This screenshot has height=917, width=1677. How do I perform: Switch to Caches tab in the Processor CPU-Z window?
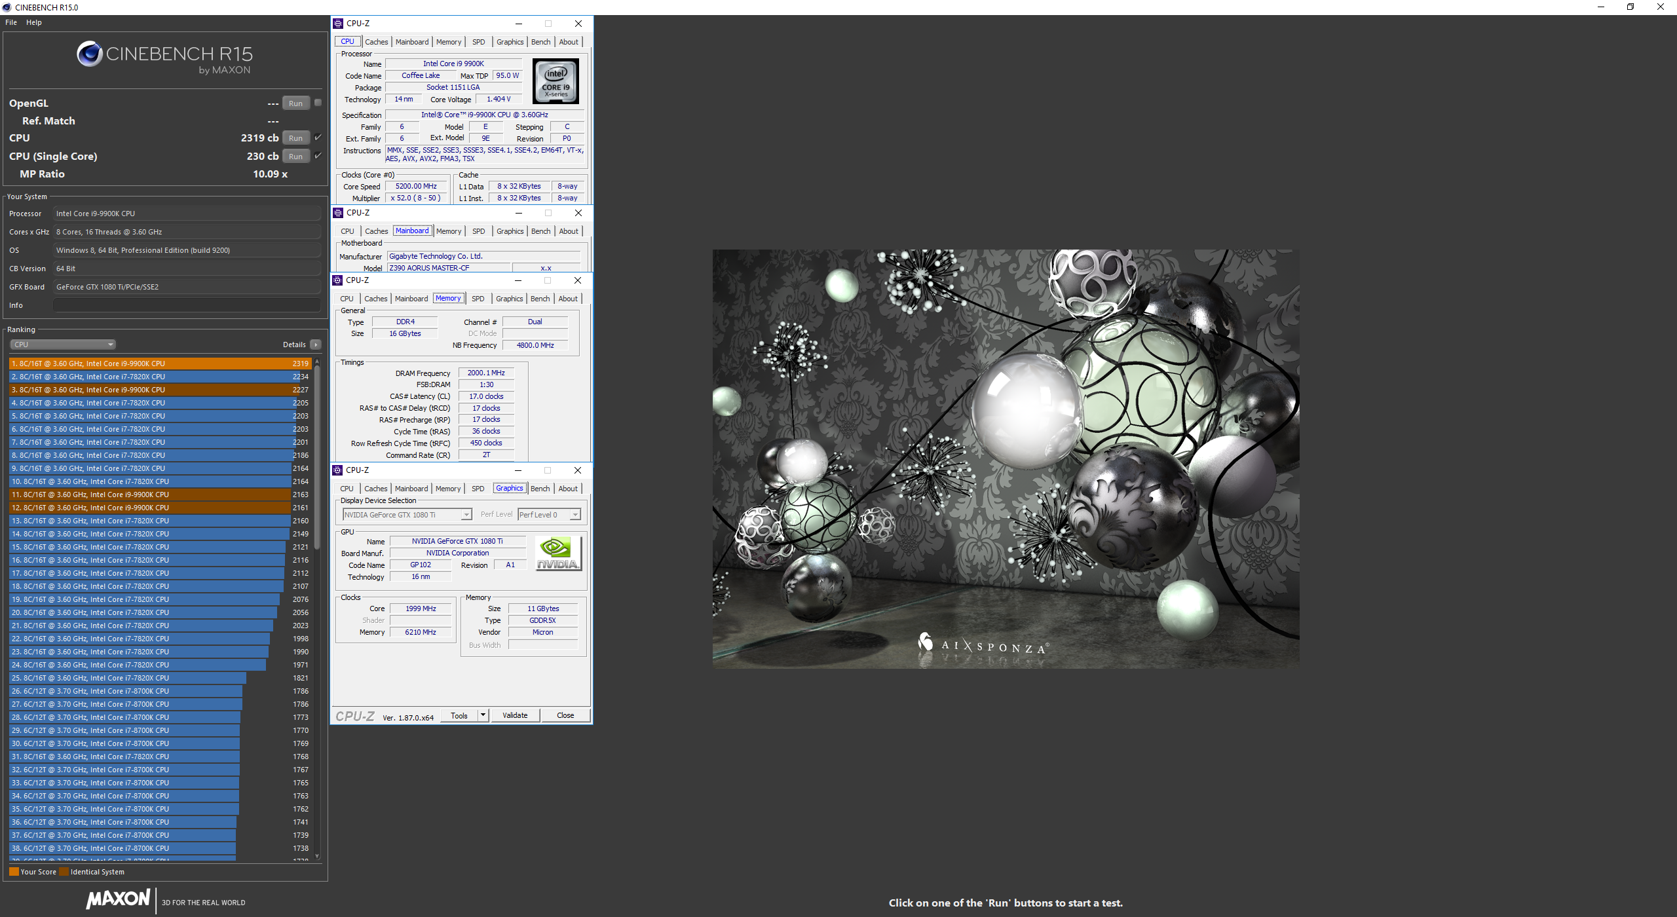pyautogui.click(x=376, y=42)
